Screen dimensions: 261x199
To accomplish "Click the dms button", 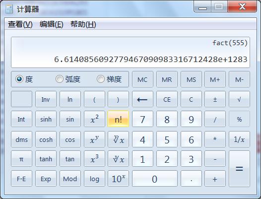I will (21, 139).
